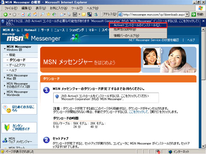Open the Back button history dropdown arrow
The height and width of the screenshot is (154, 206).
(x=10, y=15)
